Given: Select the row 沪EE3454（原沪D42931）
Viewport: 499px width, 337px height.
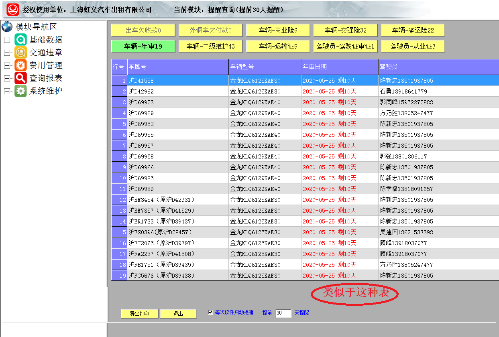Looking at the screenshot, I should coord(305,200).
